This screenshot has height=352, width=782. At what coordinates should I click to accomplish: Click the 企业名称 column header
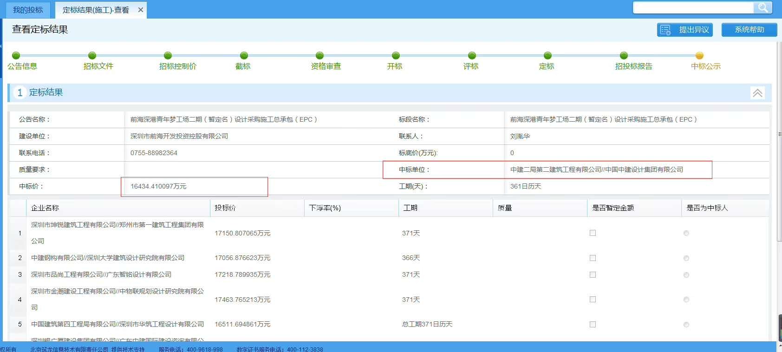point(45,208)
